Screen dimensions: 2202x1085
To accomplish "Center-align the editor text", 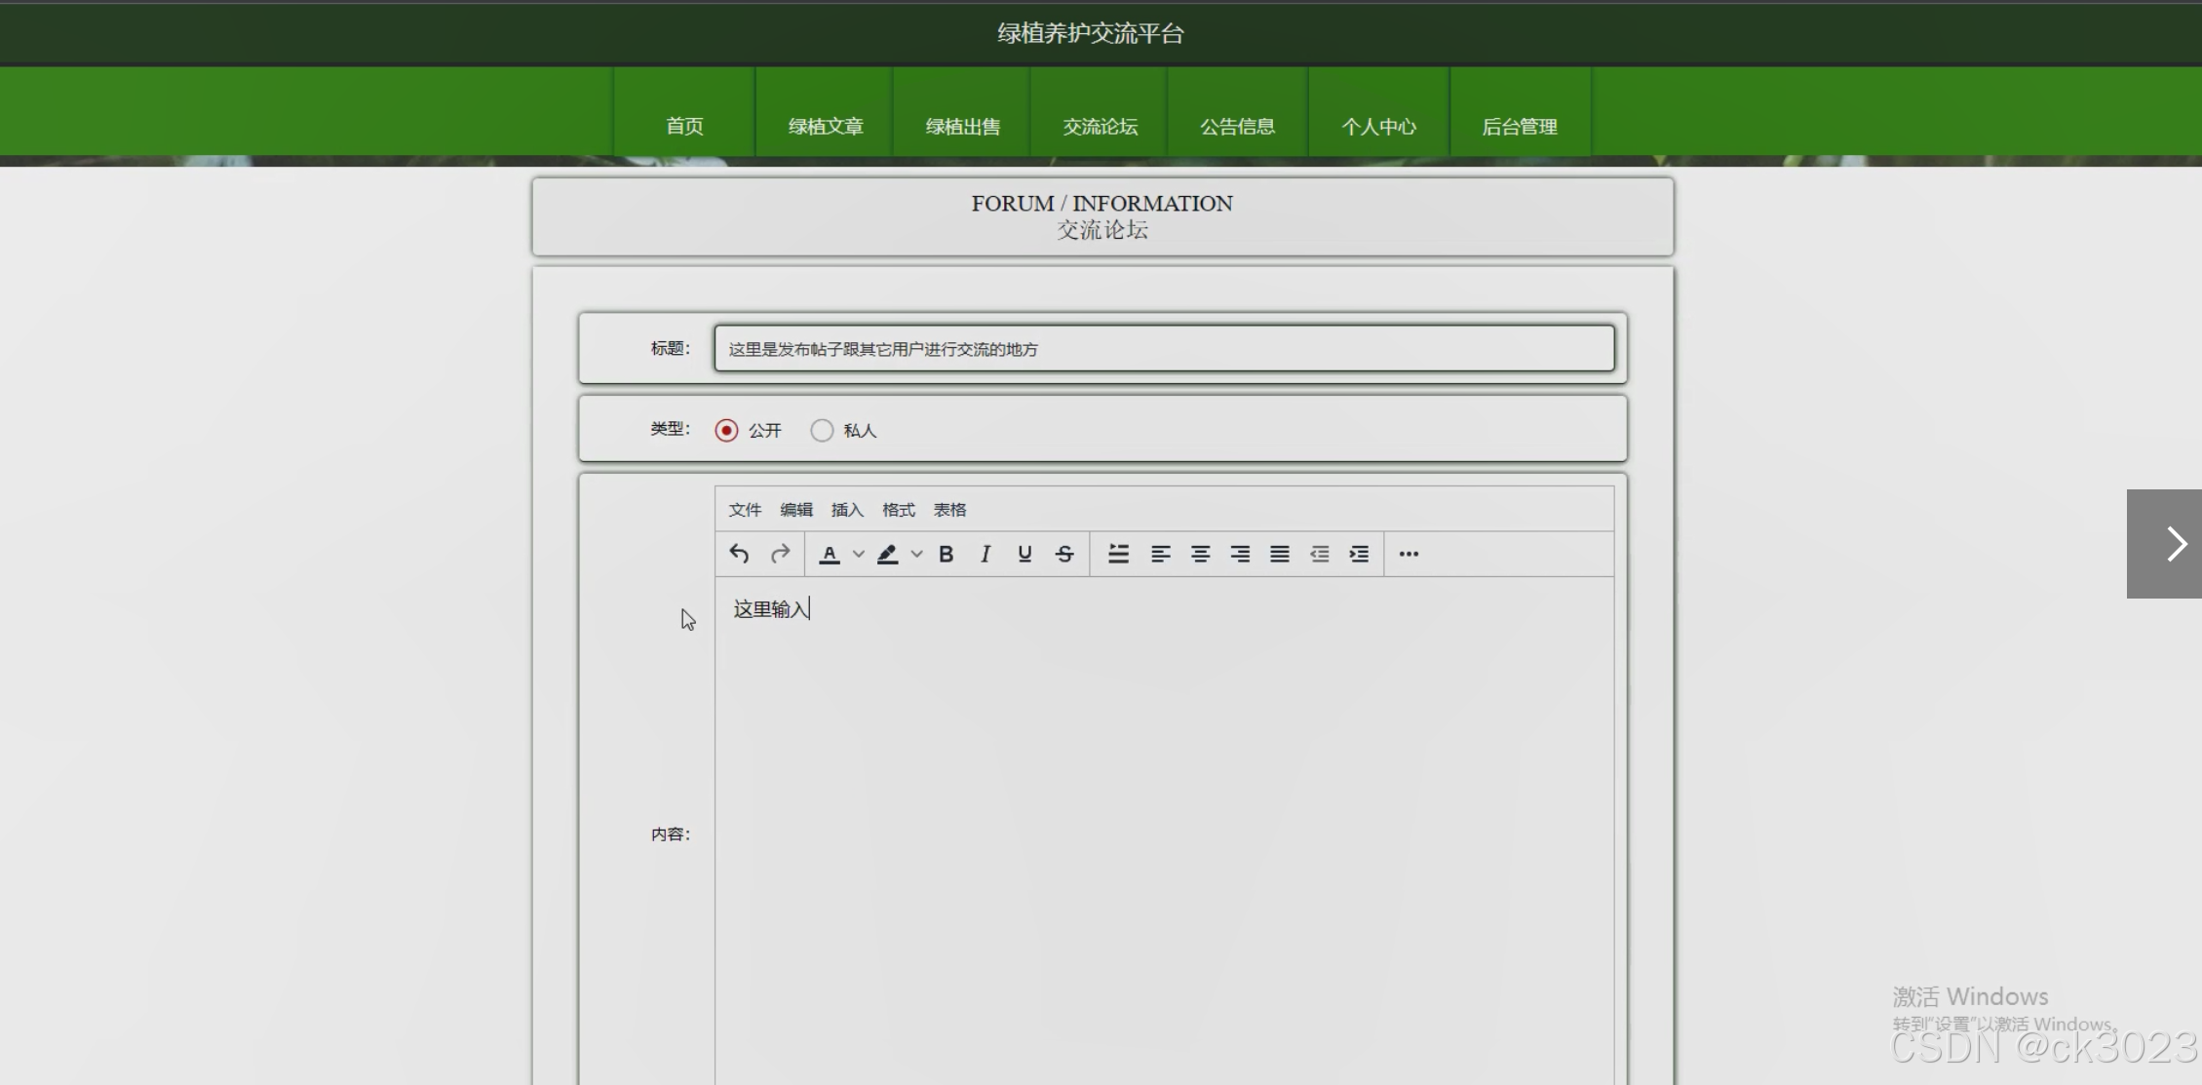I will click(1200, 554).
